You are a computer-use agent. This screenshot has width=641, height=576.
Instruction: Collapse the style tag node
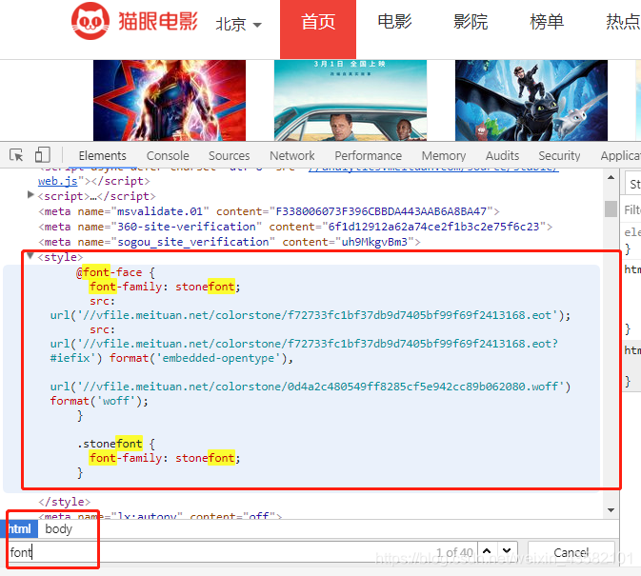tap(30, 256)
